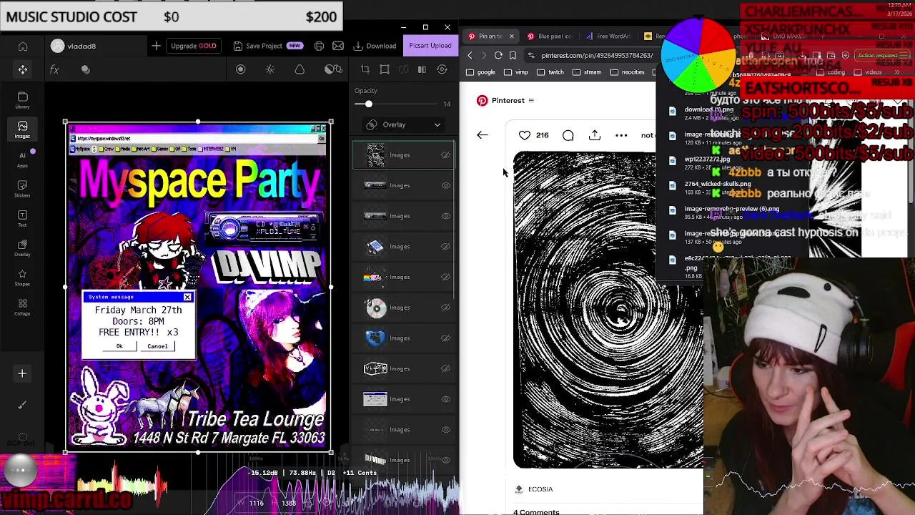Select the brightness sun icon
The image size is (915, 515).
pyautogui.click(x=270, y=69)
